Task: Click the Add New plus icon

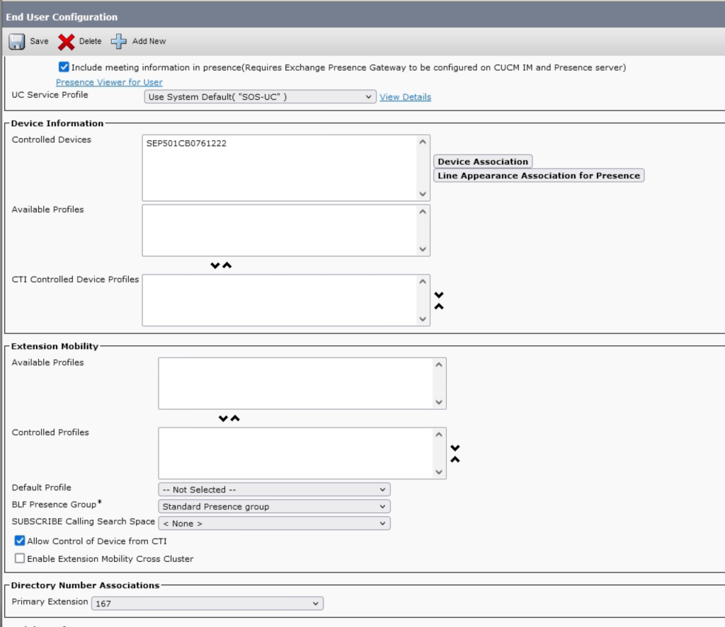Action: coord(119,41)
